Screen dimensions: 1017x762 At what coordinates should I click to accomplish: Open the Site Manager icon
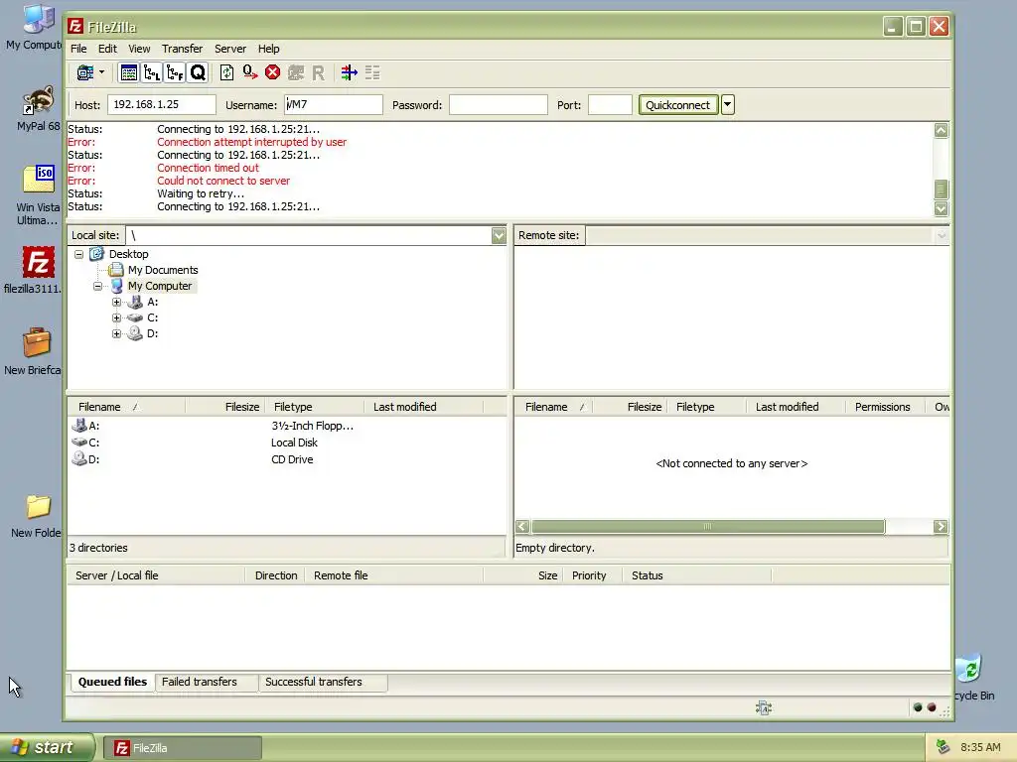85,72
